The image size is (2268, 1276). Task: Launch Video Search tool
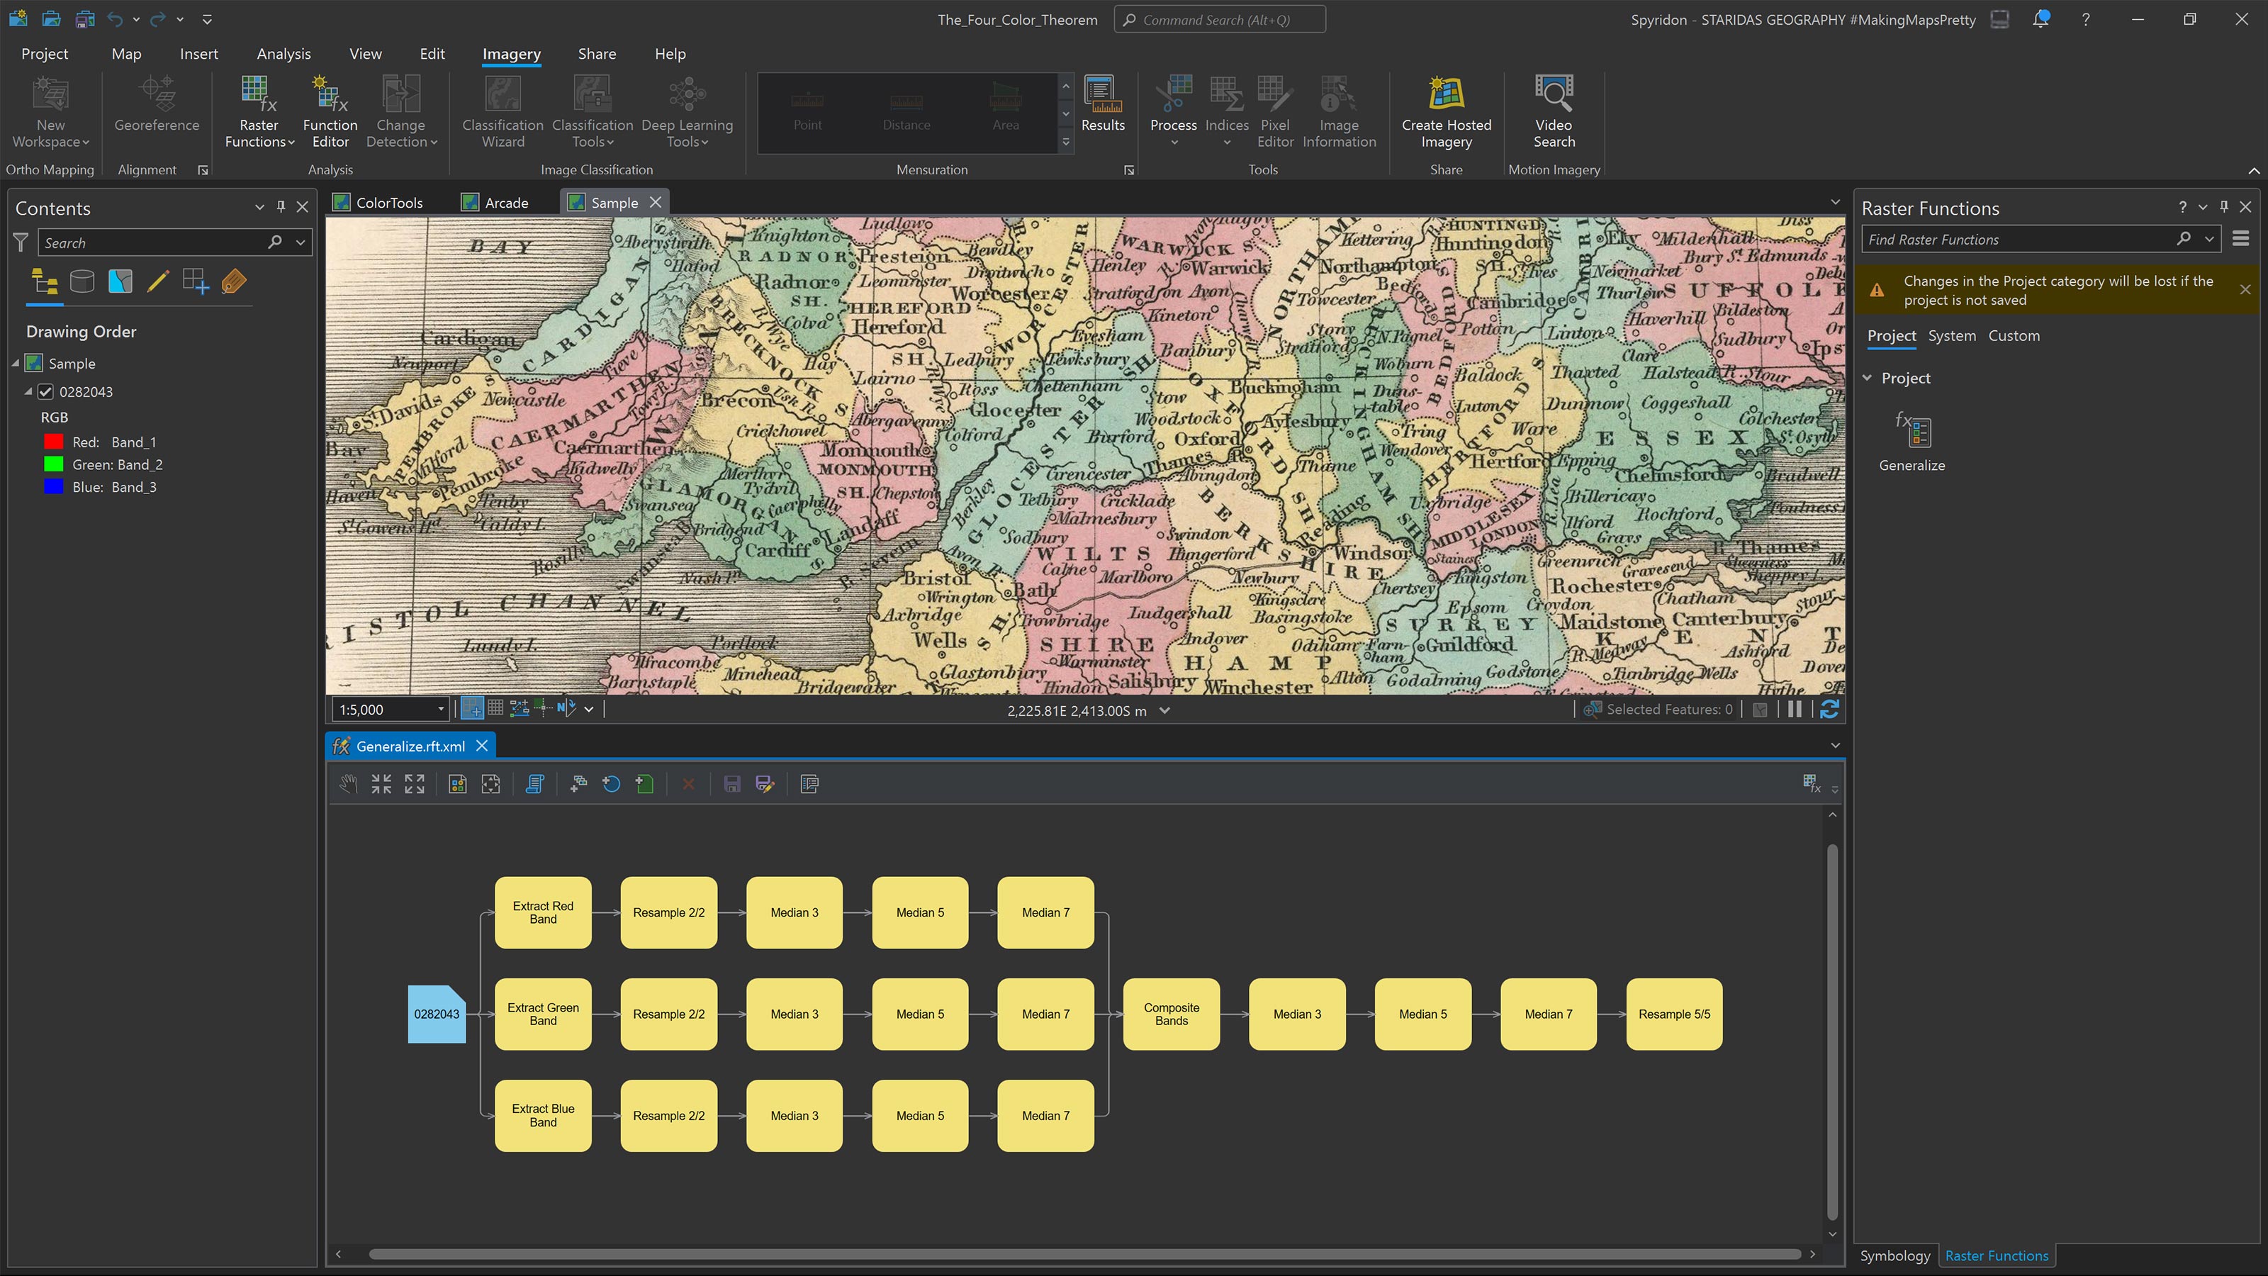click(x=1553, y=112)
